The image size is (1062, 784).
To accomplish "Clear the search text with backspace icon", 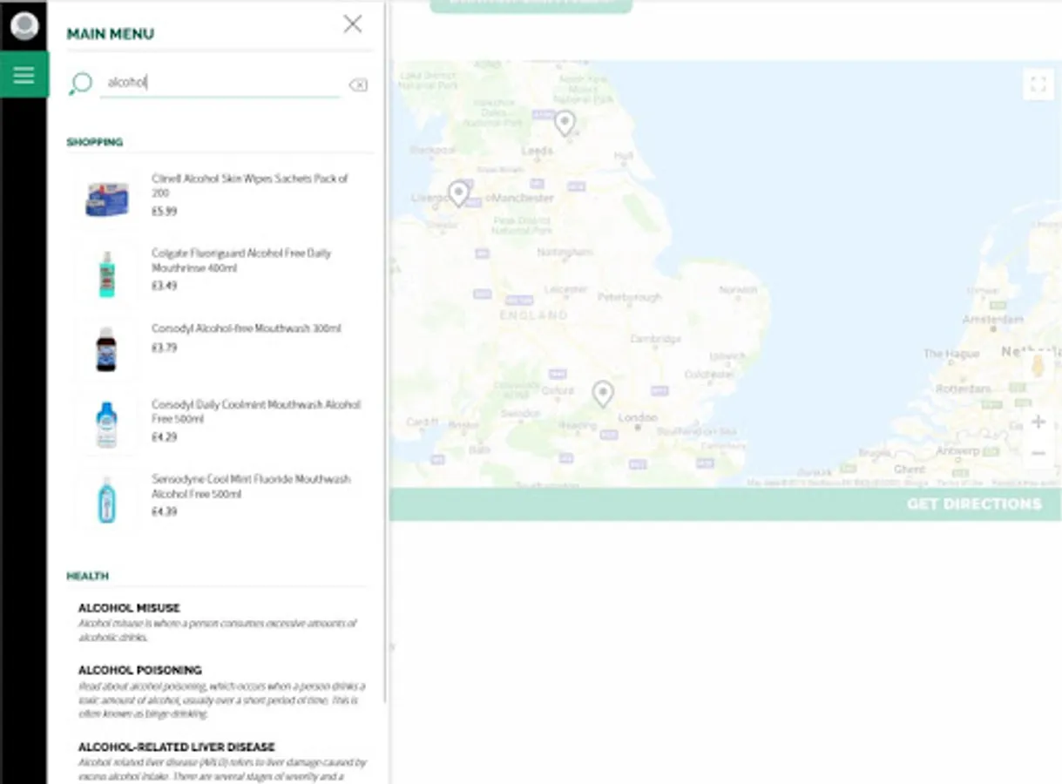I will [357, 84].
